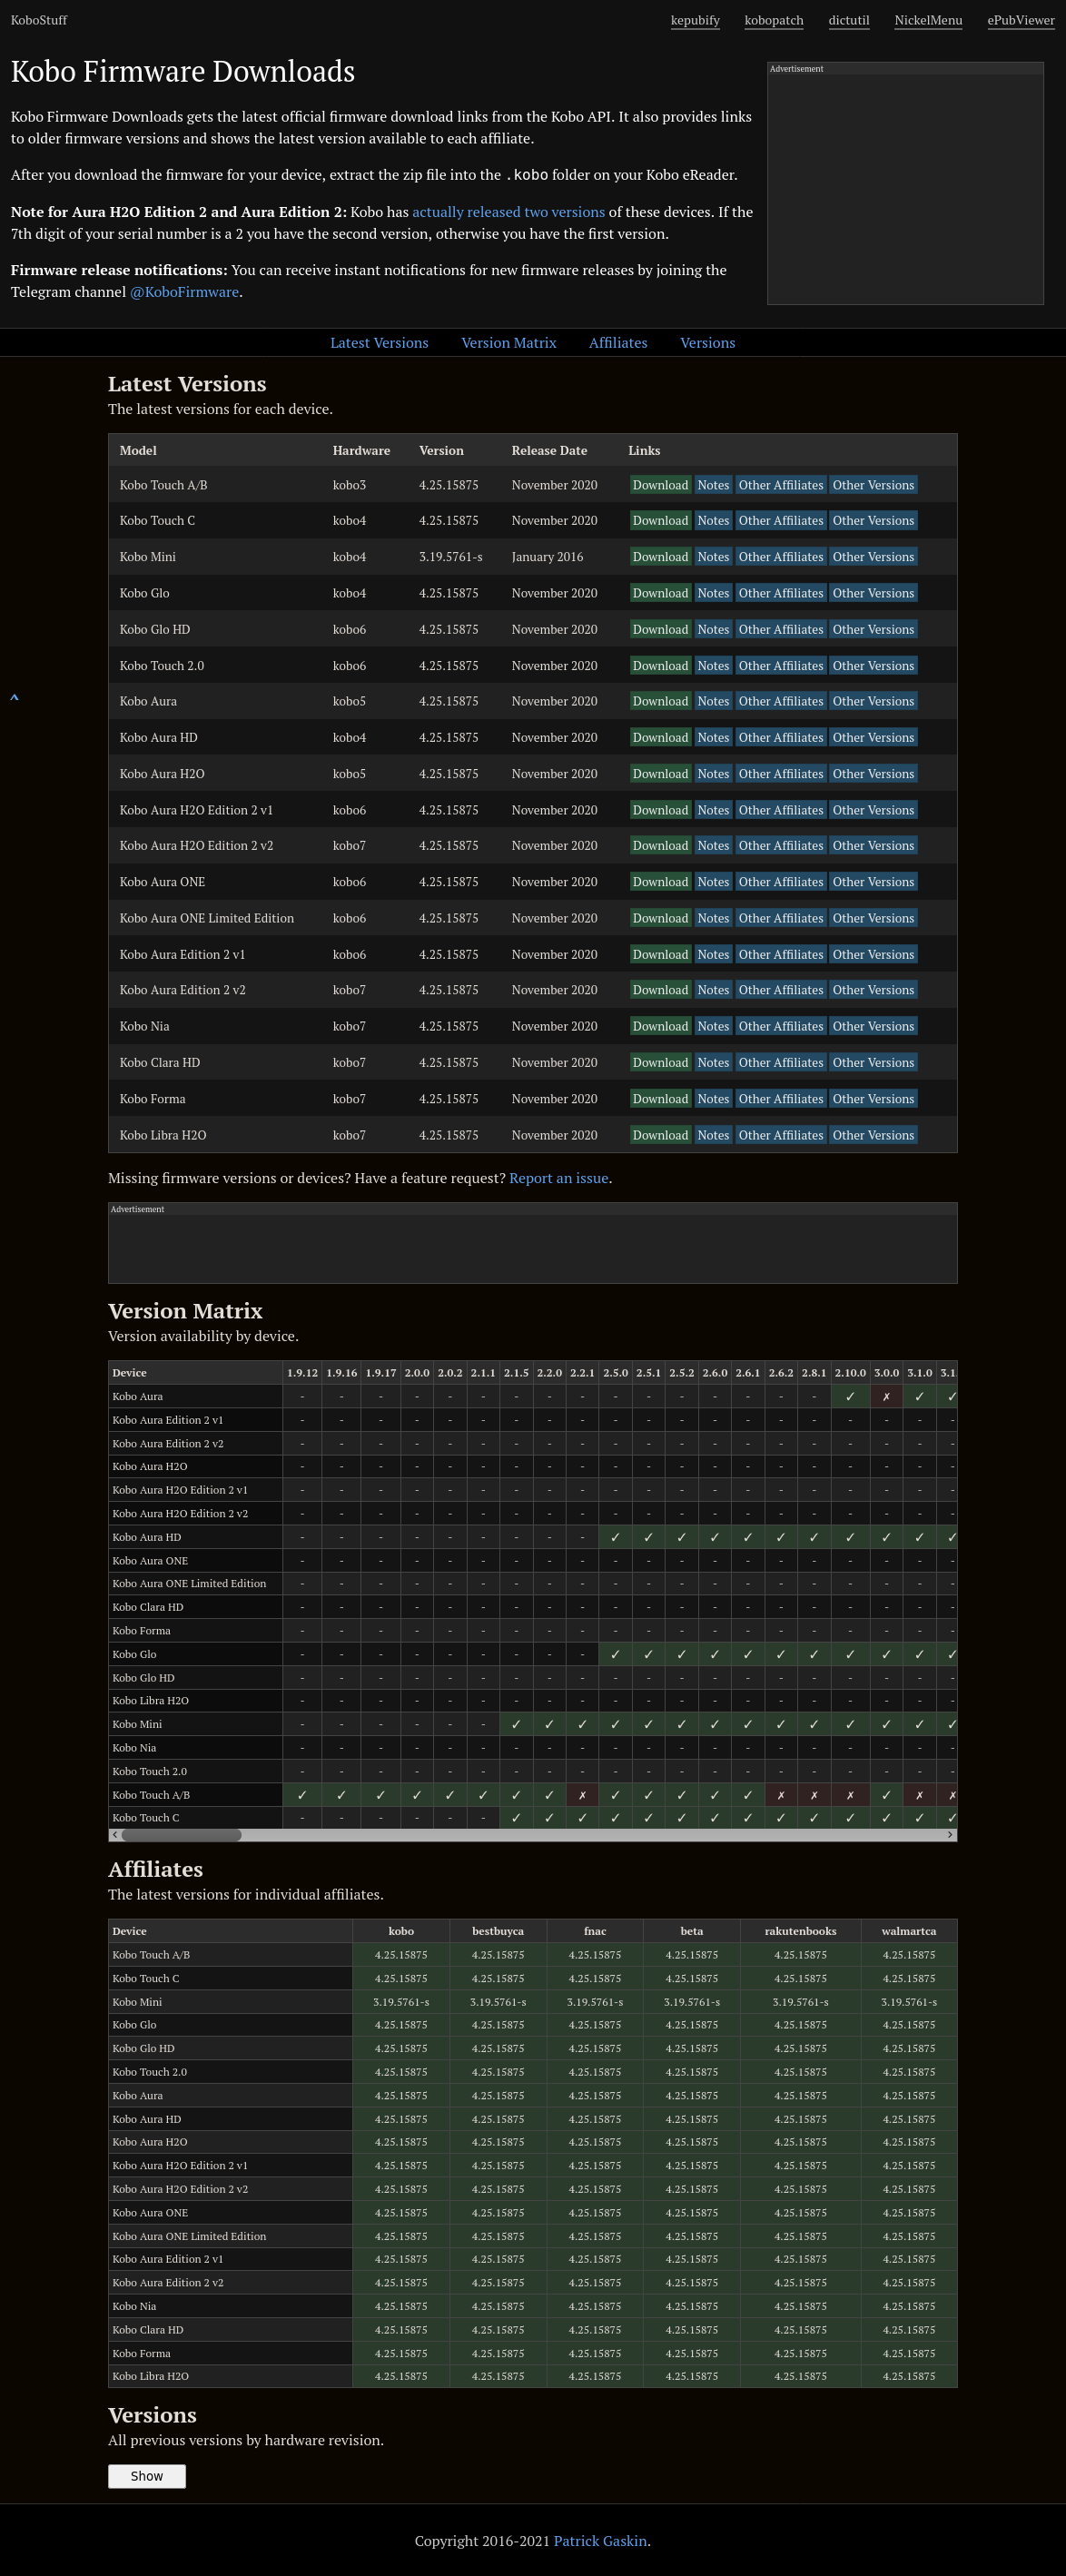Viewport: 1066px width, 2576px height.
Task: Open Notes for Kobo Aura Edition 2 v1
Action: coord(713,955)
